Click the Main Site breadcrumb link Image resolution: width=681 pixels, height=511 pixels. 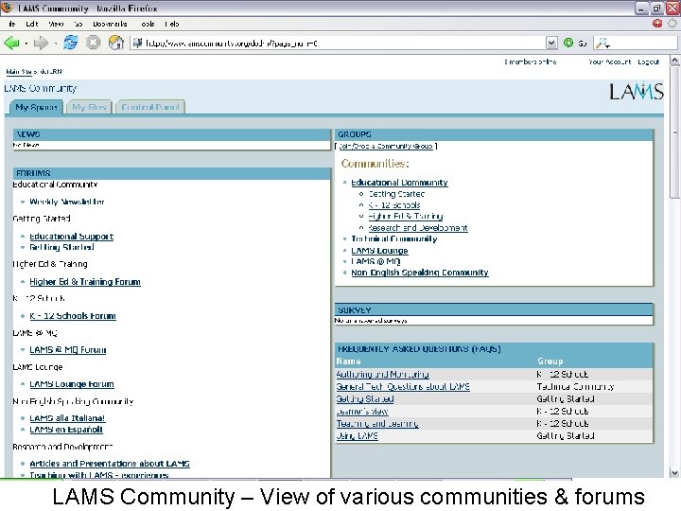pyautogui.click(x=19, y=71)
